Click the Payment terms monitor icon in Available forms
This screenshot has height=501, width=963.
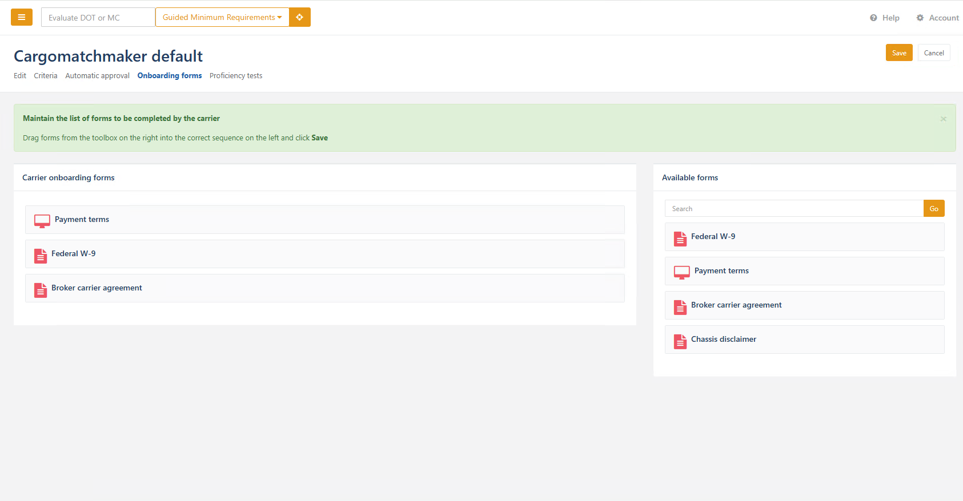pos(682,272)
